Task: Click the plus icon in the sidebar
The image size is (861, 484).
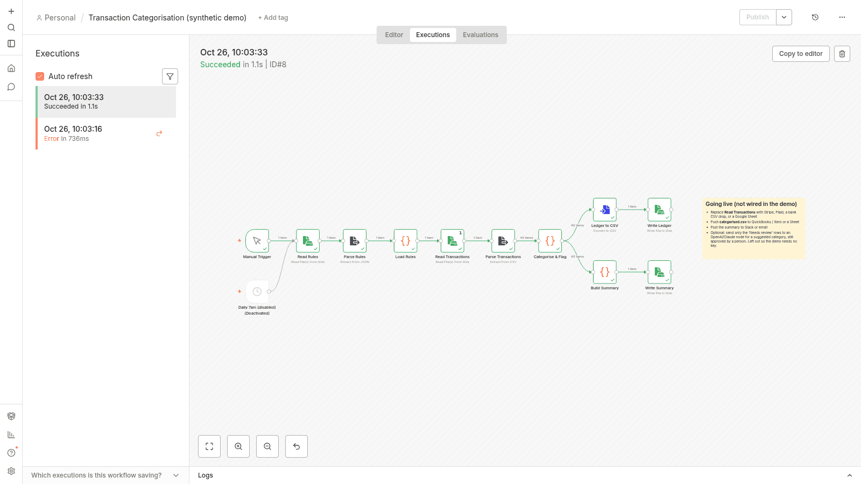Action: point(11,11)
